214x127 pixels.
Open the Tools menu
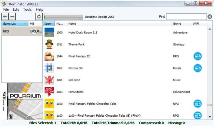click(27, 9)
